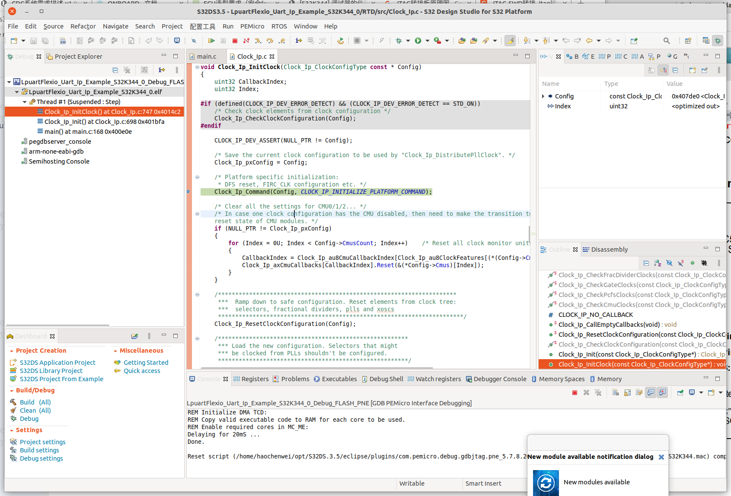Click the Debug settings link

(41, 458)
